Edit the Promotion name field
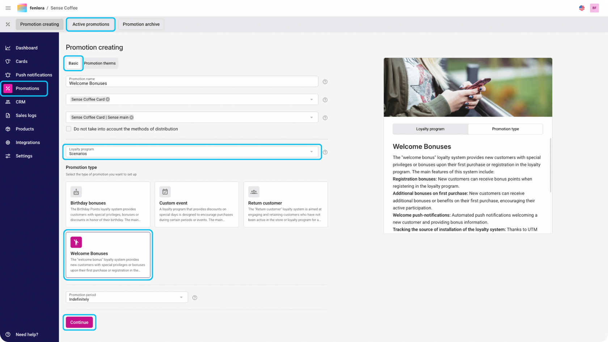The width and height of the screenshot is (608, 342). 192,81
